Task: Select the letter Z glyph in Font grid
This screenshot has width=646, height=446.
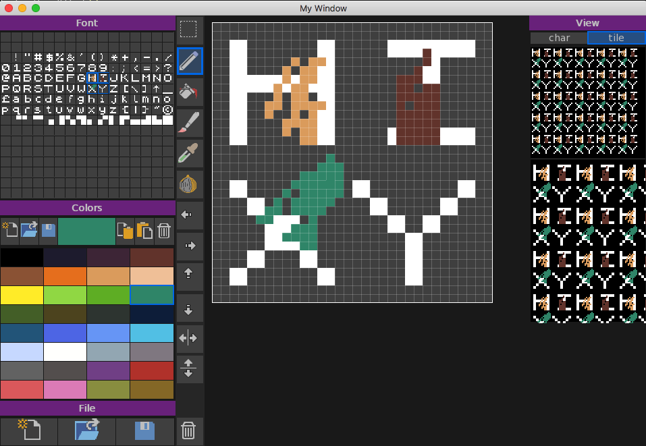Action: click(113, 88)
